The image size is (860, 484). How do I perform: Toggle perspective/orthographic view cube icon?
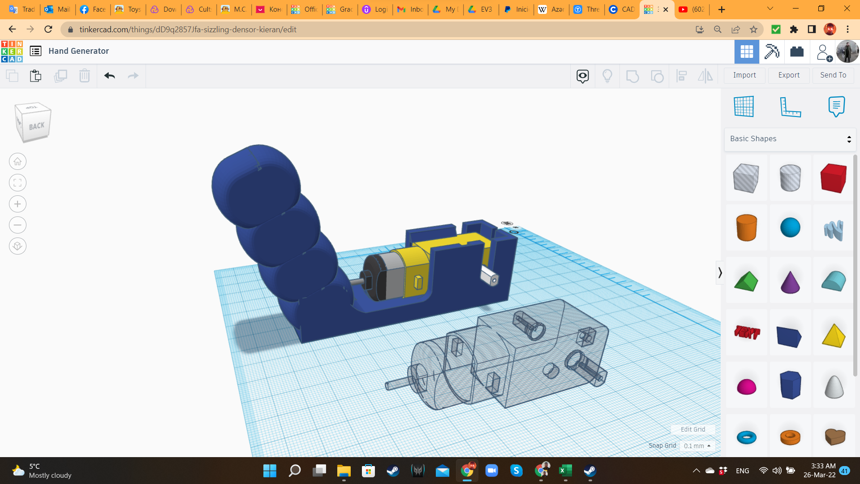(17, 246)
